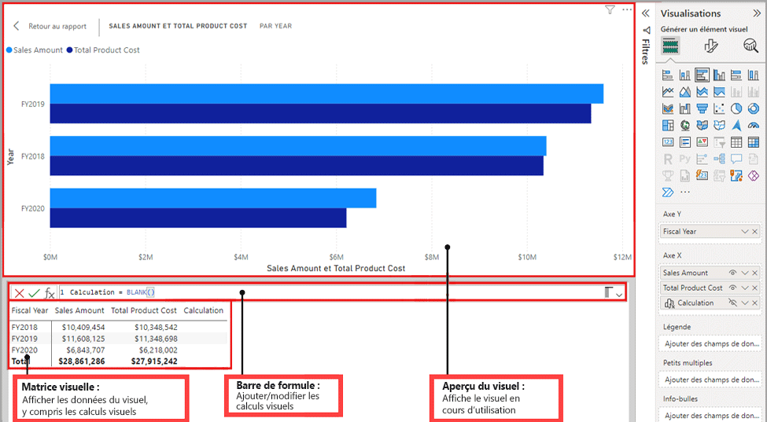Open the Total Product Cost field dropdown

pyautogui.click(x=744, y=288)
